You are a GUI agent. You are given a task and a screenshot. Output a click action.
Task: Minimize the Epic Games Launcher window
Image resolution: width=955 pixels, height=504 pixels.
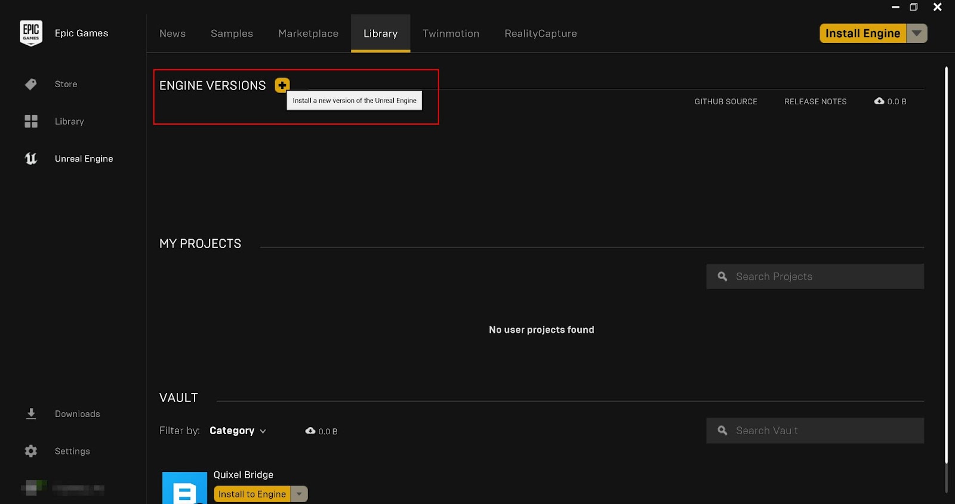coord(895,7)
